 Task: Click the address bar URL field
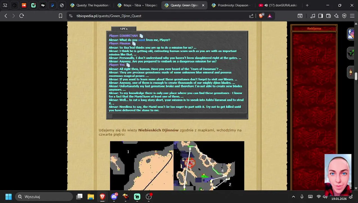[x=158, y=16]
